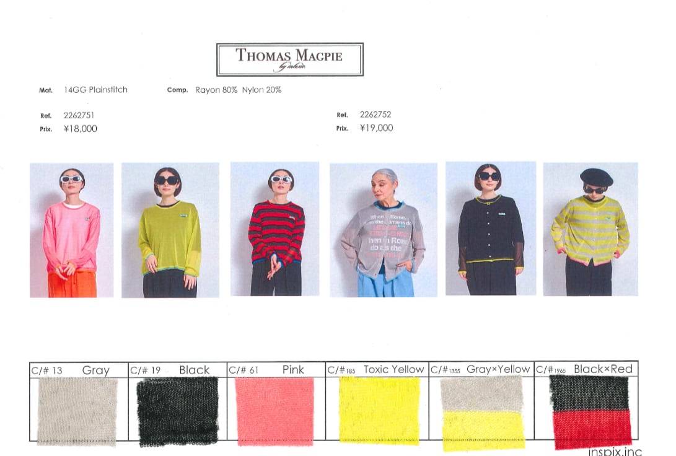Click the inspix.inc text at bottom

click(615, 452)
